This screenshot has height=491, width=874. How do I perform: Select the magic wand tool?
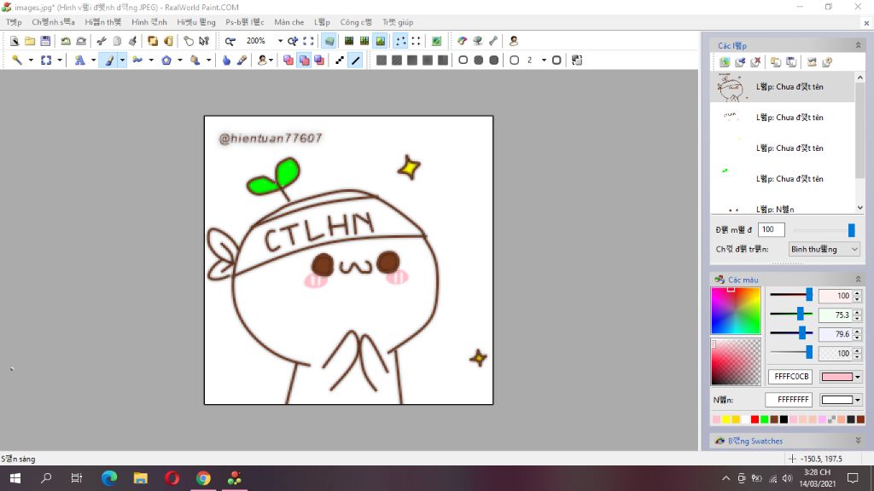(17, 61)
